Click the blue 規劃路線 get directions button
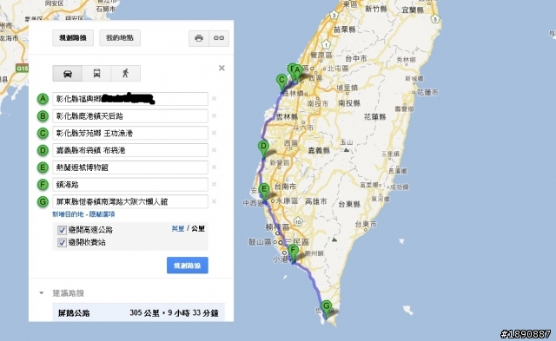This screenshot has height=341, width=556. click(188, 266)
